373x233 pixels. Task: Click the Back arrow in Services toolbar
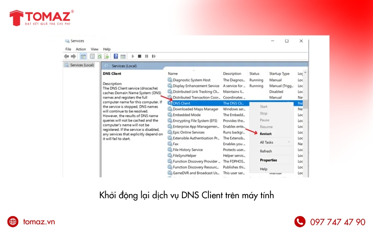[x=66, y=56]
